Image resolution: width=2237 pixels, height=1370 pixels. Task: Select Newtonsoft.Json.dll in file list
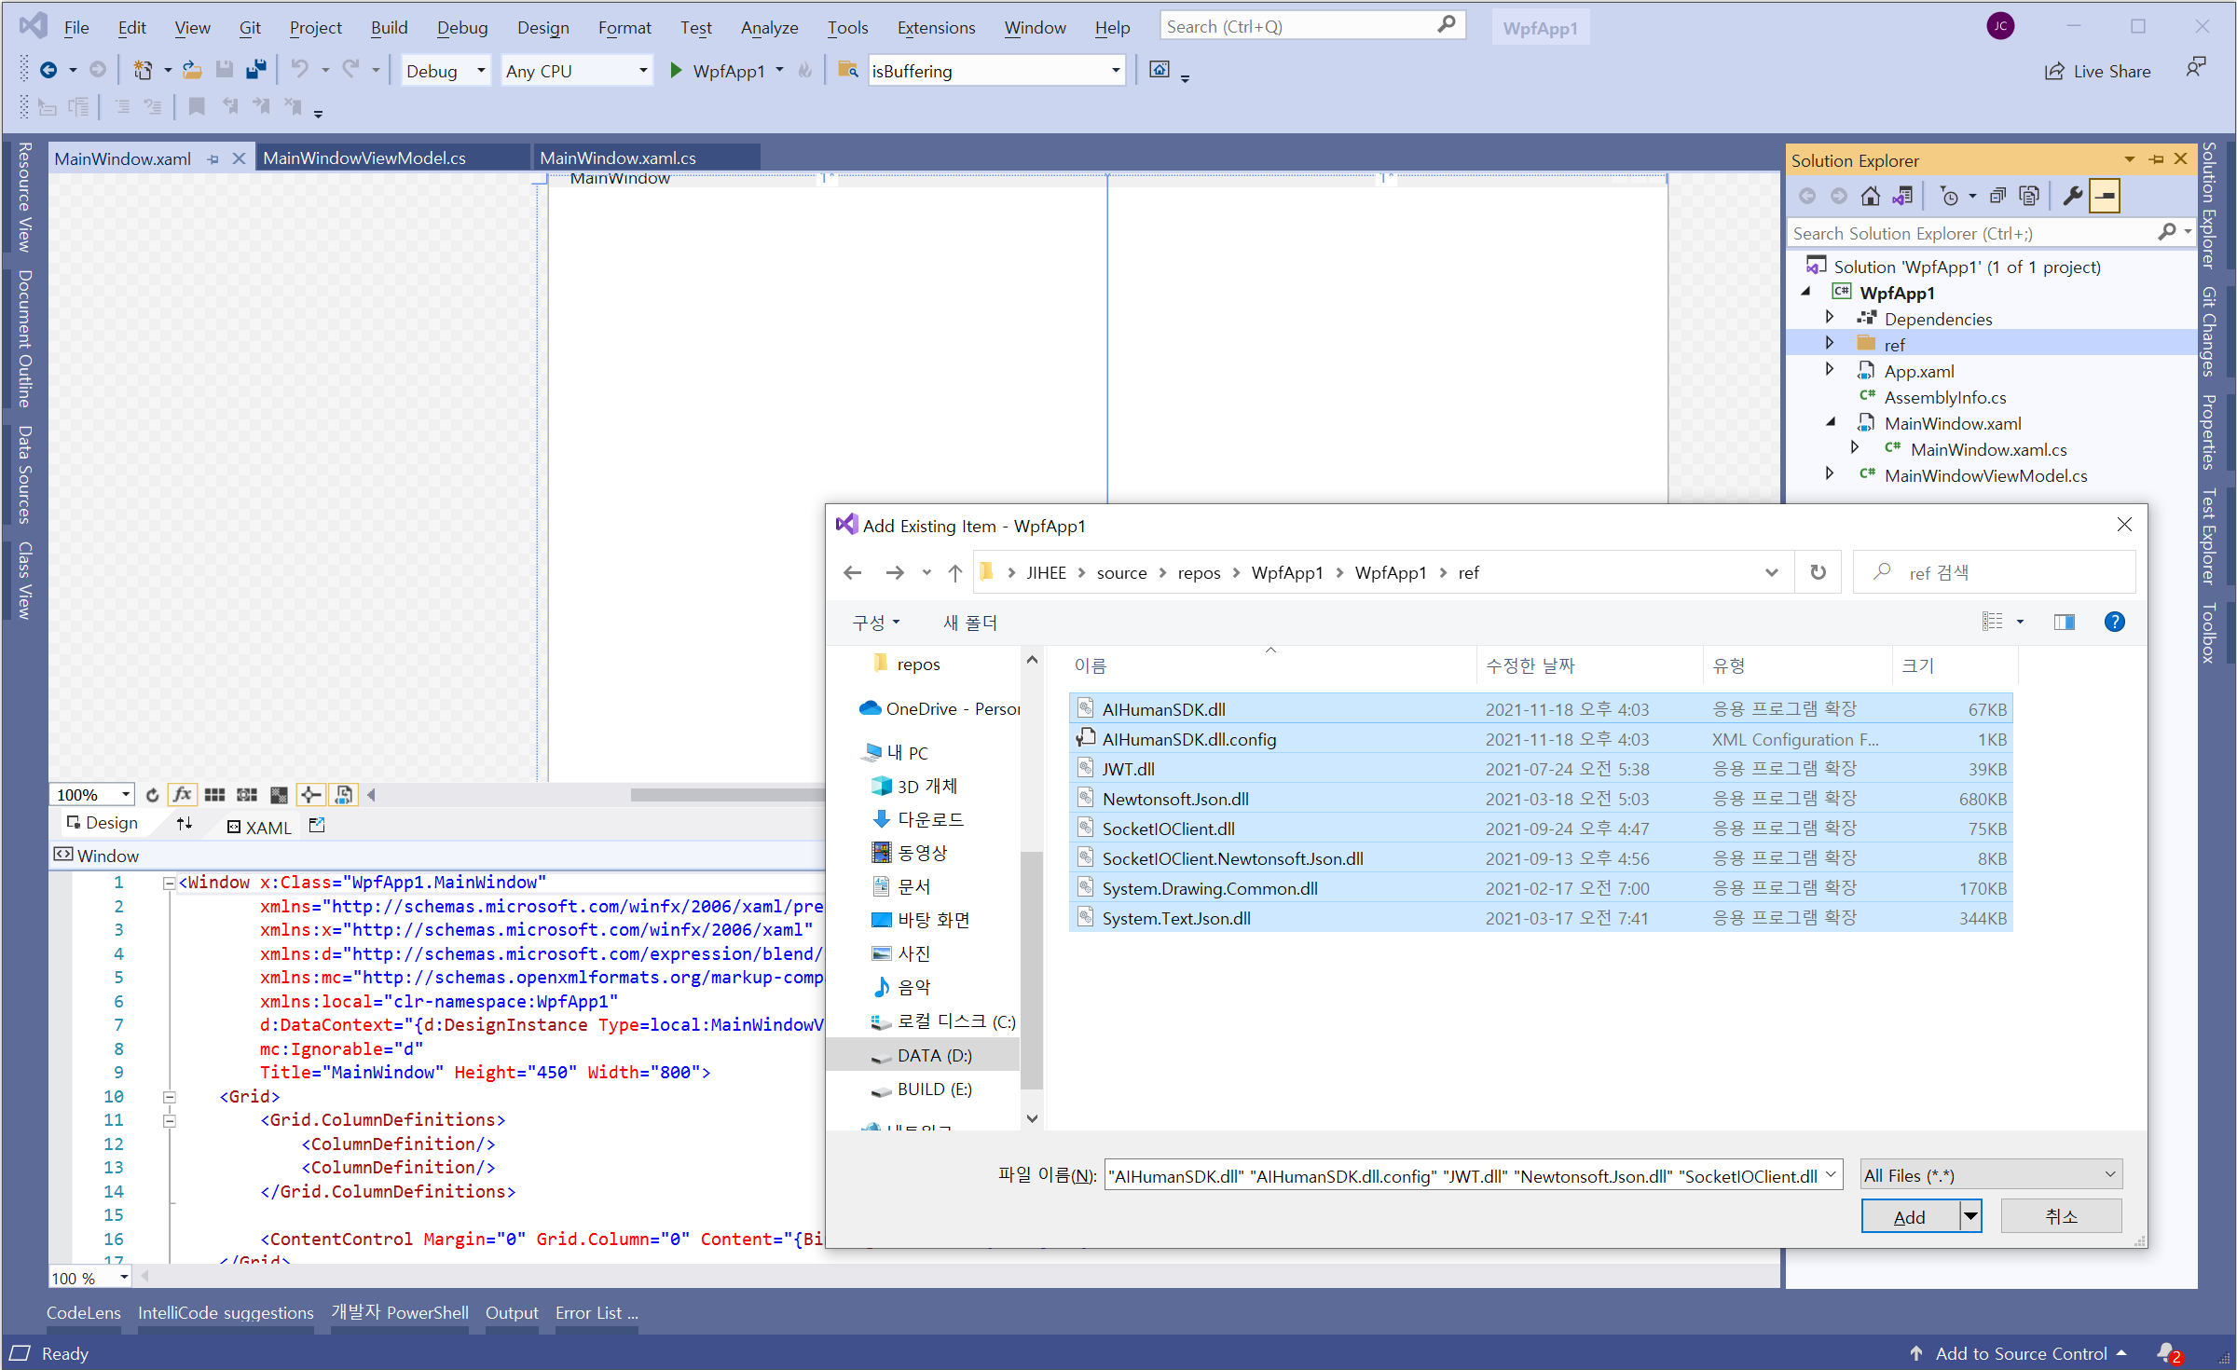coord(1541,799)
